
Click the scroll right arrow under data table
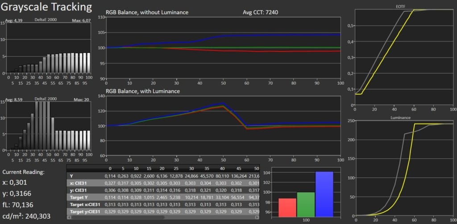[257, 217]
